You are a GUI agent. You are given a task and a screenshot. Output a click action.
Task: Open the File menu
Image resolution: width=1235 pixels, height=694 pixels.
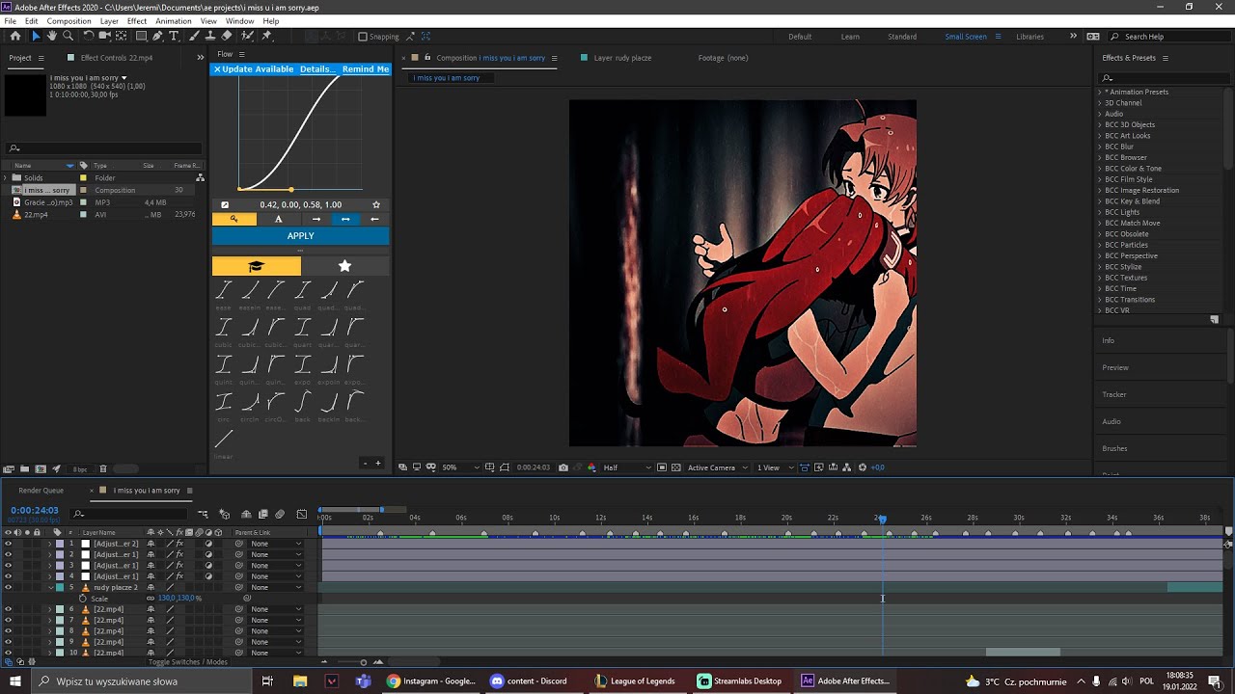tap(10, 21)
